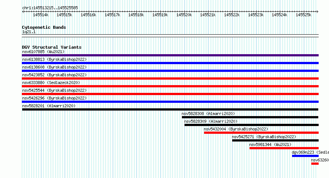Open variant nsv5828309 (Almarri2020) label
The height and width of the screenshot is (178, 329).
point(211,121)
